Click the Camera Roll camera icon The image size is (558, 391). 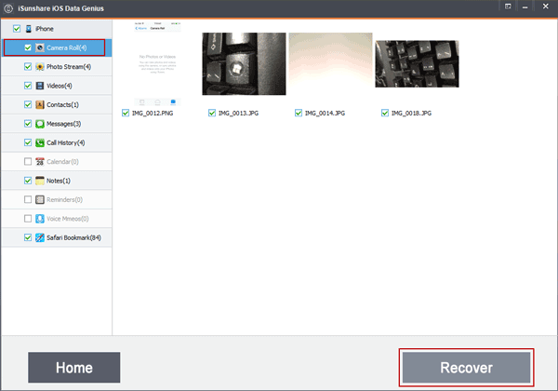(x=40, y=47)
